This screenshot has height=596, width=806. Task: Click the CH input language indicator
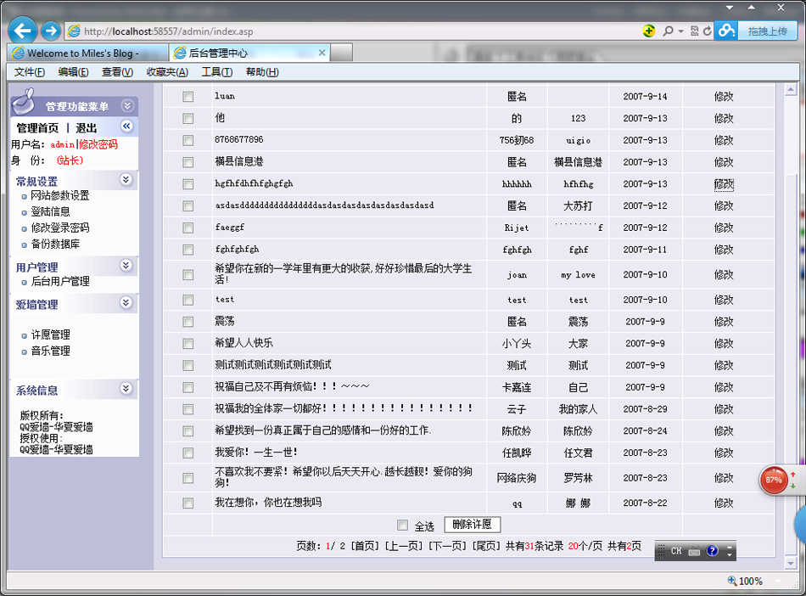676,551
